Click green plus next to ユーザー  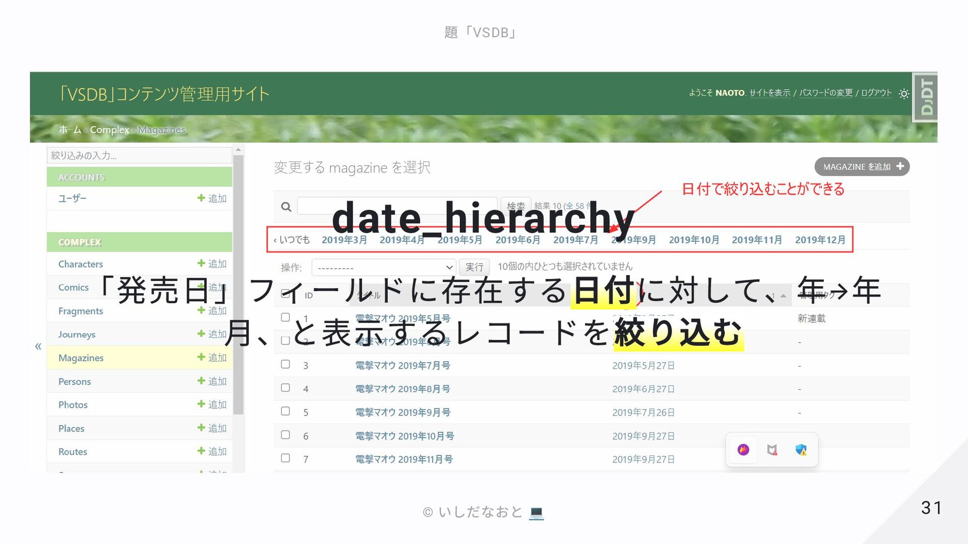[201, 198]
